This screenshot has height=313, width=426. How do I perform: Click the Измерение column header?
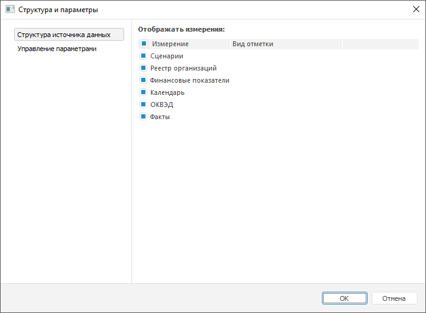pos(170,44)
